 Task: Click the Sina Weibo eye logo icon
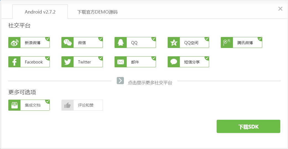(14, 43)
